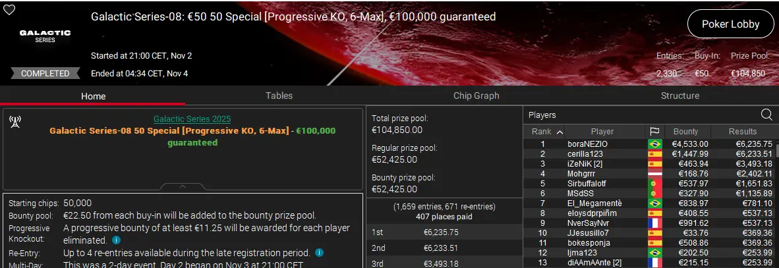Click NverSayNvr's France flag icon
The image size is (779, 268).
654,223
